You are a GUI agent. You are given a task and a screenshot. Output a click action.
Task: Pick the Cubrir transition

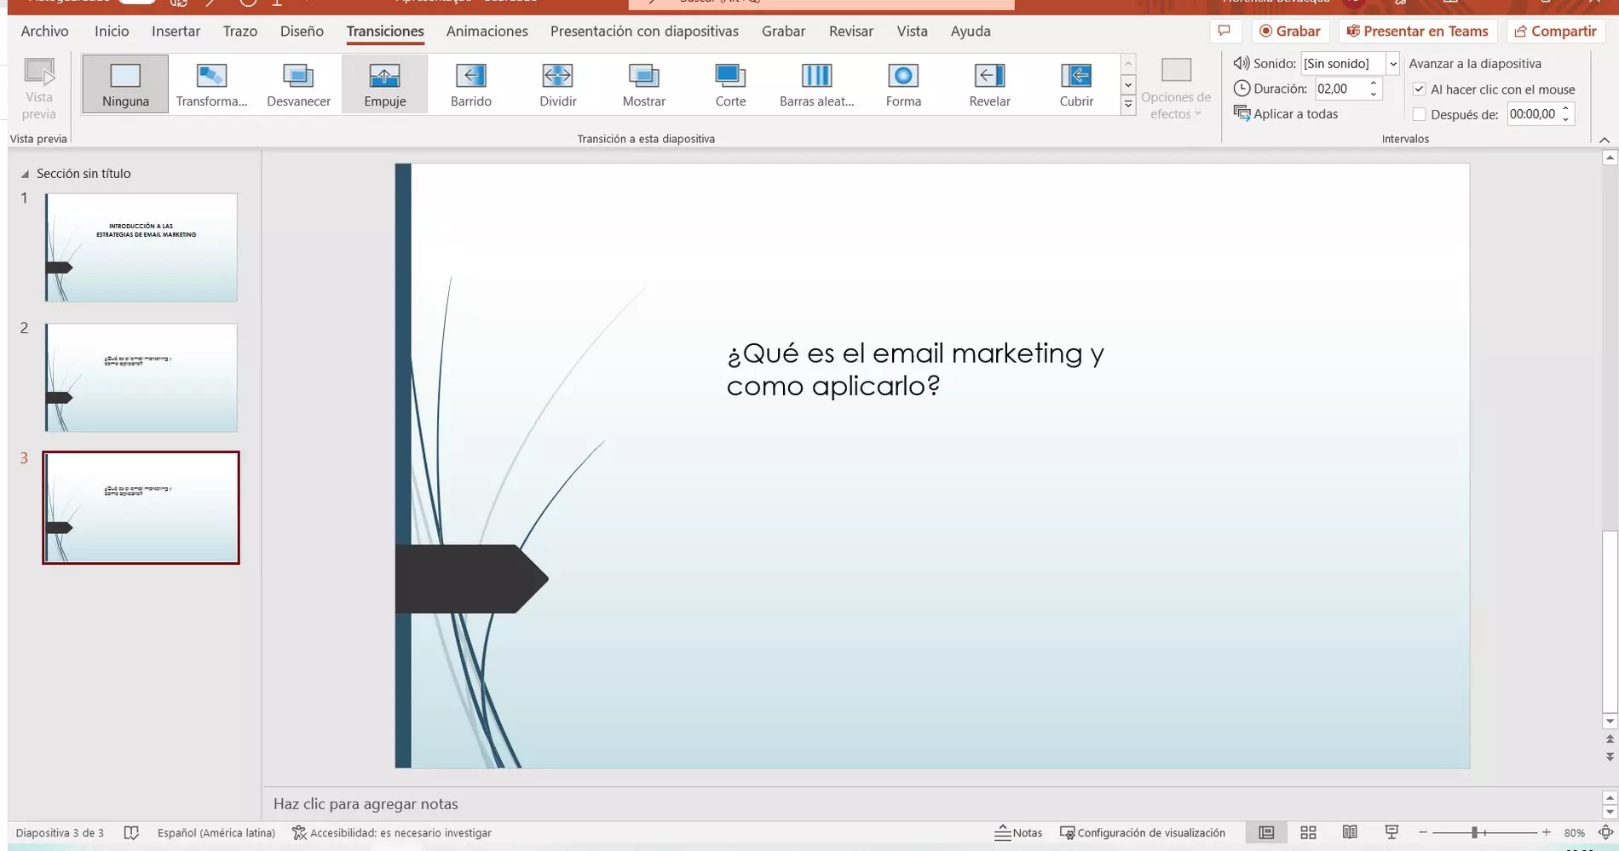pos(1076,84)
